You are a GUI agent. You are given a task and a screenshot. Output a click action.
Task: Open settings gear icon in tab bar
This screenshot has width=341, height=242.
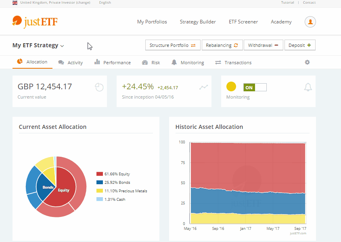click(x=307, y=62)
